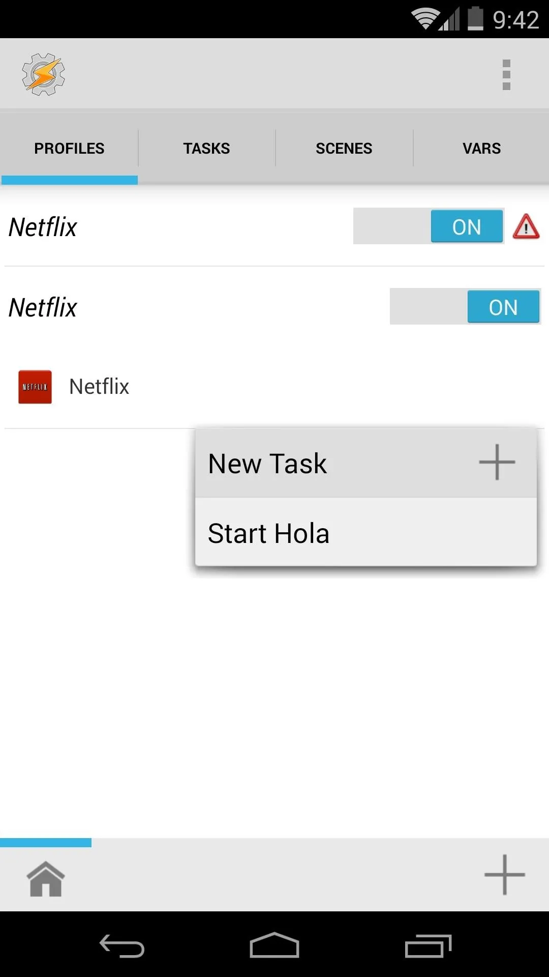Image resolution: width=549 pixels, height=977 pixels.
Task: Open the VARS tab
Action: [481, 148]
